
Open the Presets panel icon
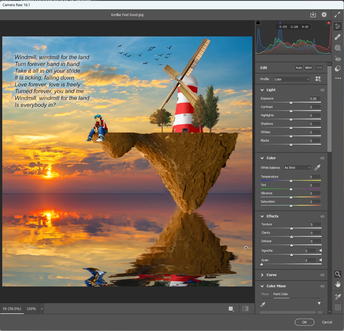(338, 68)
